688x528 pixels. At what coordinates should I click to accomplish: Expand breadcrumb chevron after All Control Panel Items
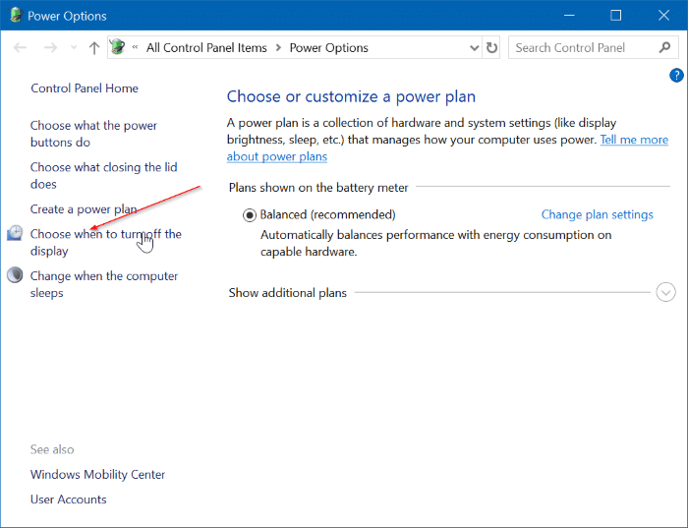(x=278, y=47)
